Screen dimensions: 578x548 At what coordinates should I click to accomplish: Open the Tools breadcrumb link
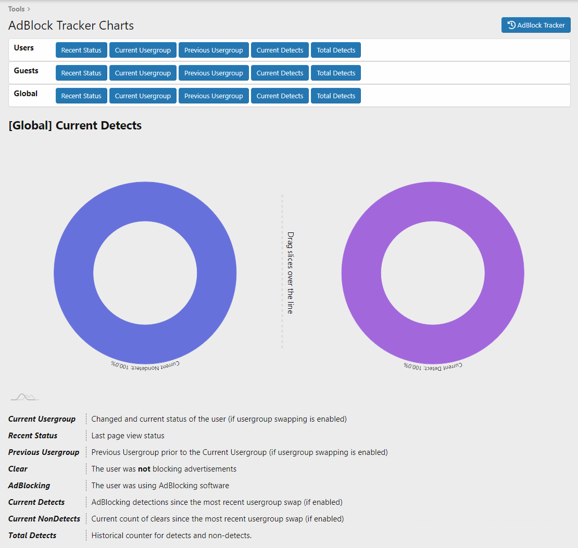(16, 9)
